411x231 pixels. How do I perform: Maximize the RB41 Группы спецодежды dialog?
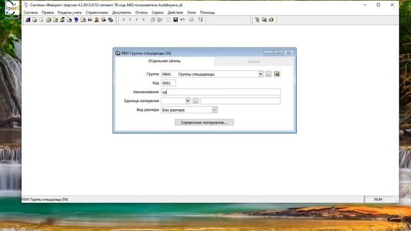[x=279, y=53]
